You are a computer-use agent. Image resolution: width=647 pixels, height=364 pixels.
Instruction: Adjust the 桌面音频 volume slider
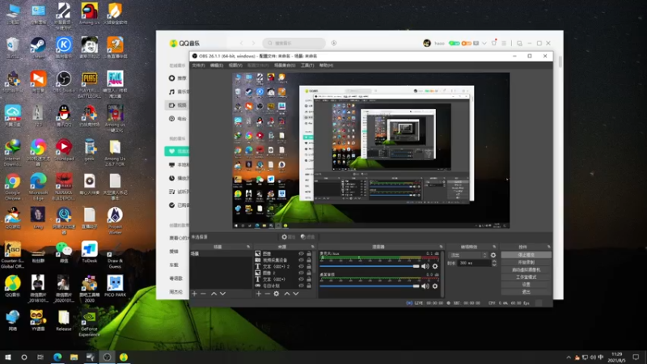(370, 286)
